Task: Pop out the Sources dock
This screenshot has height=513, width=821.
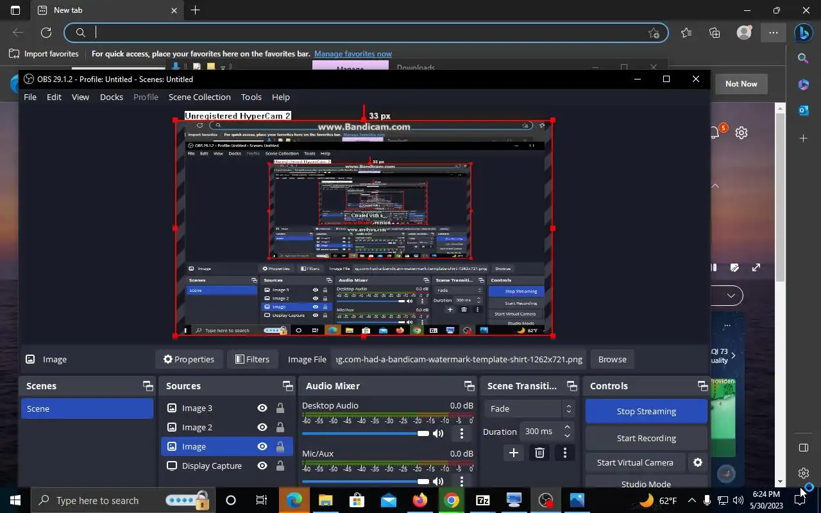Action: (287, 386)
